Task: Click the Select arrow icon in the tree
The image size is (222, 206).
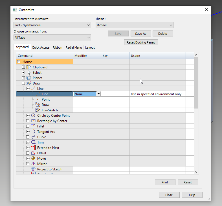Action: tap(29, 73)
